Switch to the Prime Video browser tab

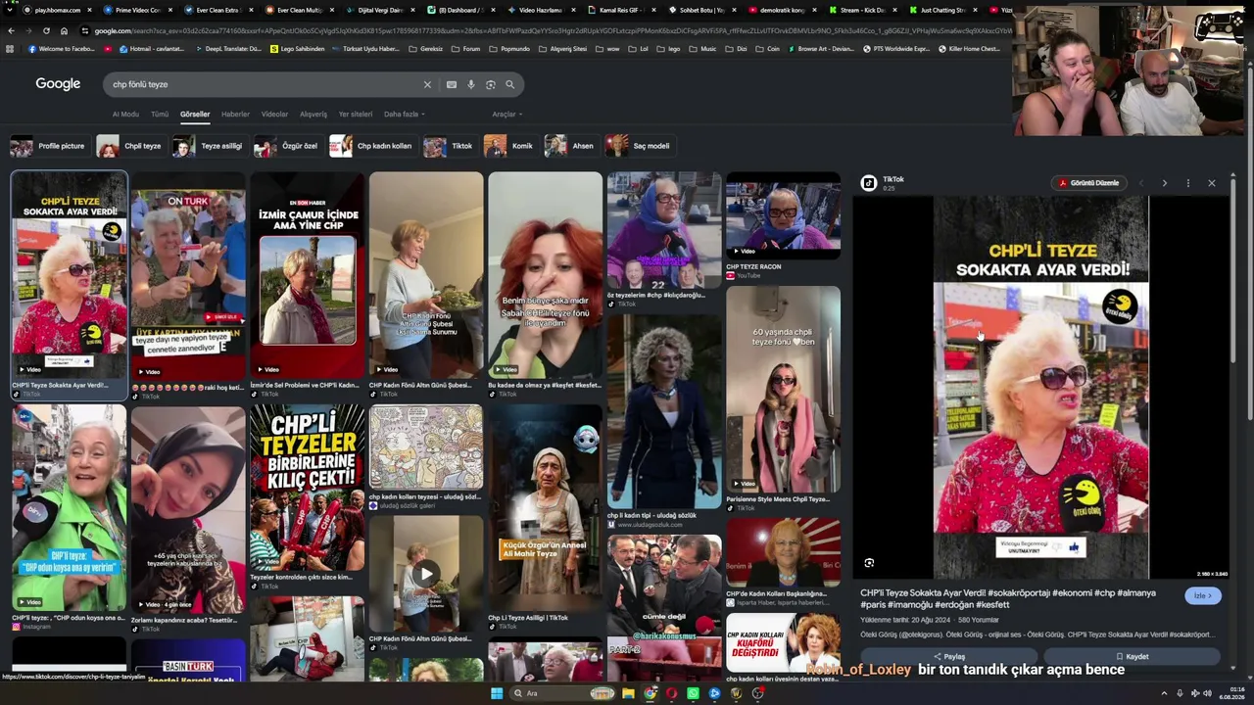coord(137,10)
